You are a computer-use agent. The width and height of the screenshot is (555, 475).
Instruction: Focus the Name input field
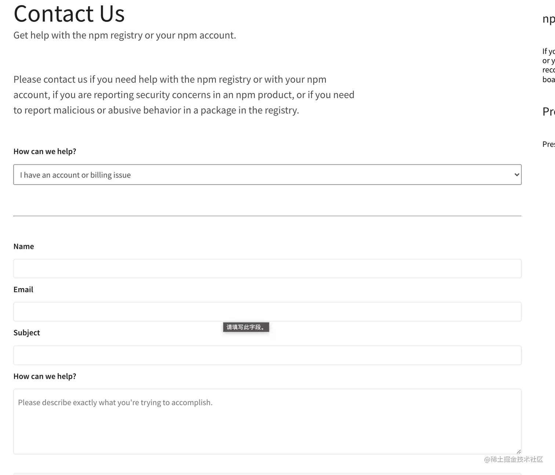tap(267, 269)
